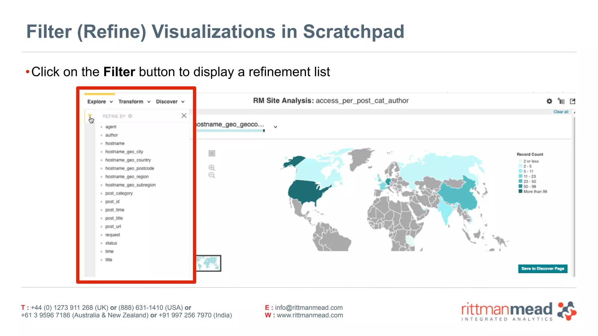Open Refine By settings gear
Viewport: 598px width, 336px height.
(130, 116)
